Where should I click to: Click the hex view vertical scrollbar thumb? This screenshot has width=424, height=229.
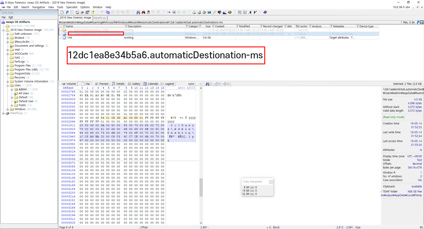point(201,187)
